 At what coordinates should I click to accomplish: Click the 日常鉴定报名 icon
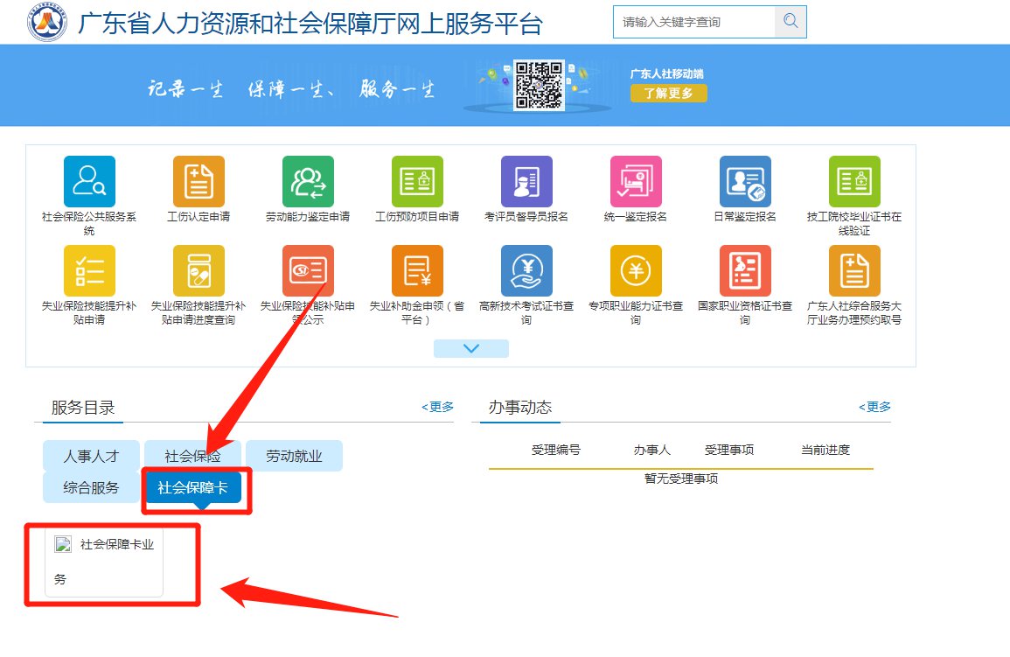745,182
